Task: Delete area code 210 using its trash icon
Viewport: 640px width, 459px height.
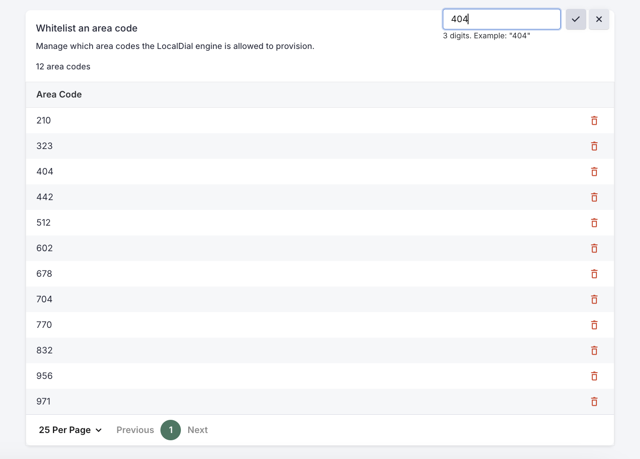Action: pyautogui.click(x=594, y=120)
